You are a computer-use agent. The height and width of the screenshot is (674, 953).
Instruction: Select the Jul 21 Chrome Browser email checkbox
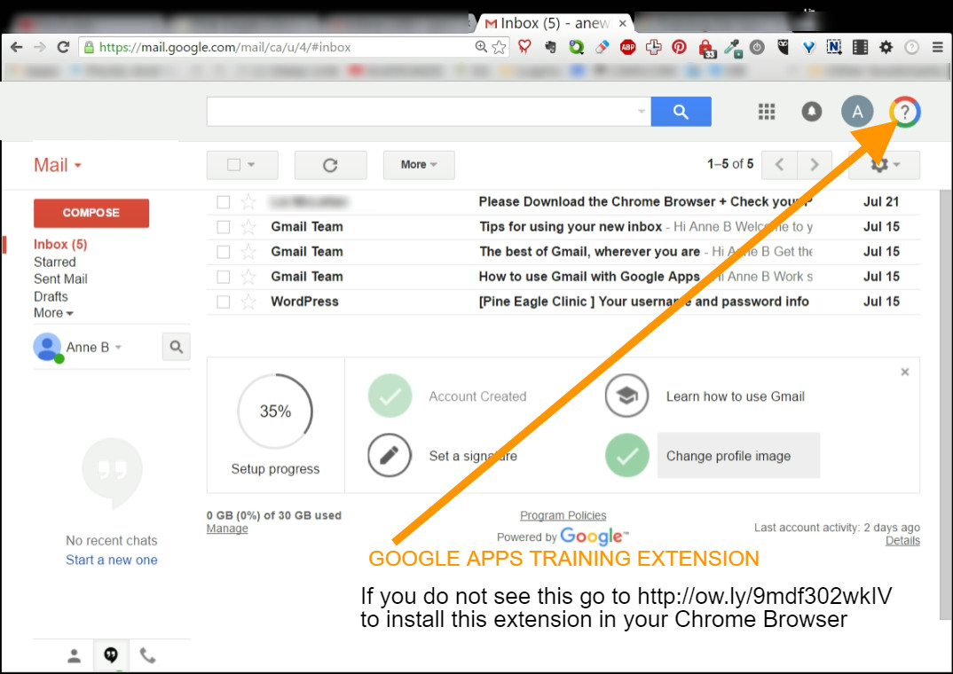(224, 202)
